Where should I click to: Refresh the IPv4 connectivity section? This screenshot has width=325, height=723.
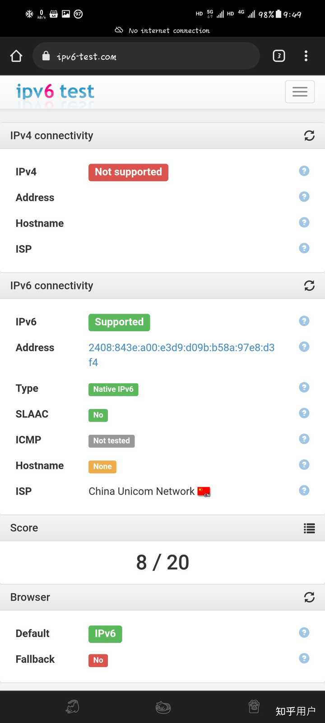(x=309, y=136)
